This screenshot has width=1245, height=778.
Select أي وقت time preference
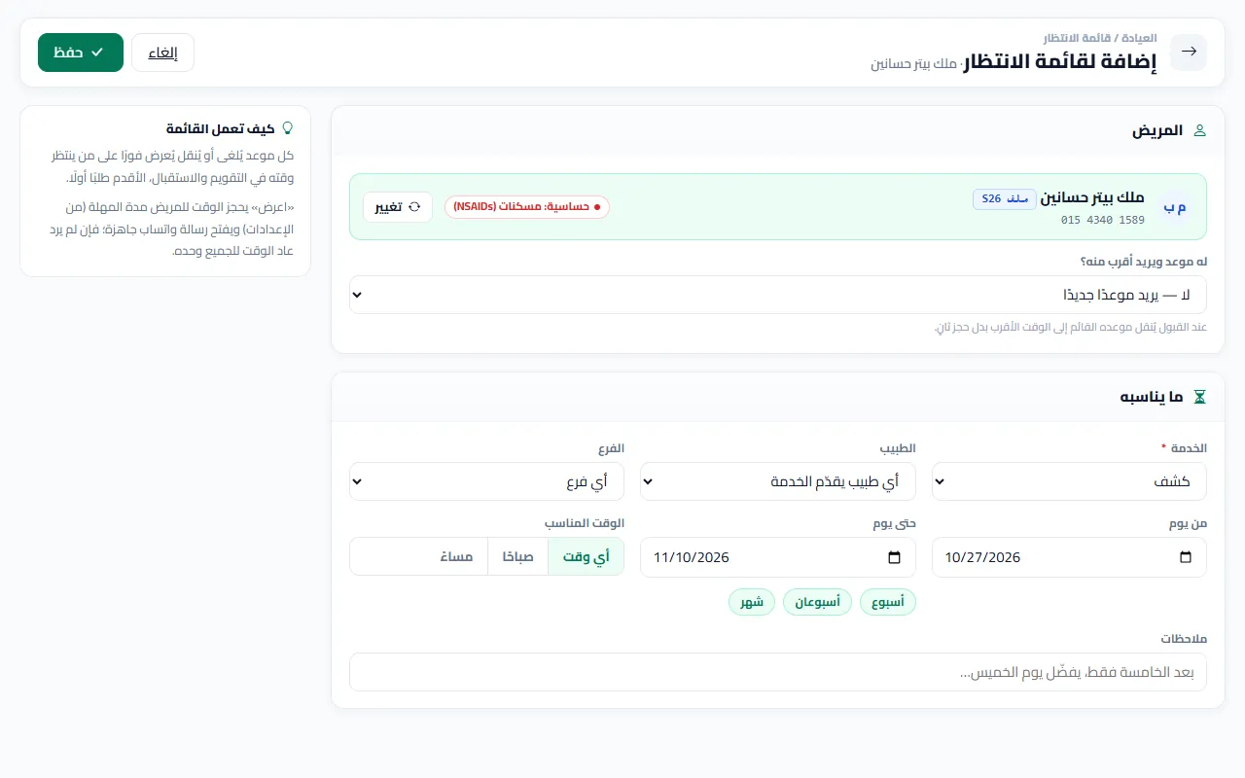coord(586,557)
